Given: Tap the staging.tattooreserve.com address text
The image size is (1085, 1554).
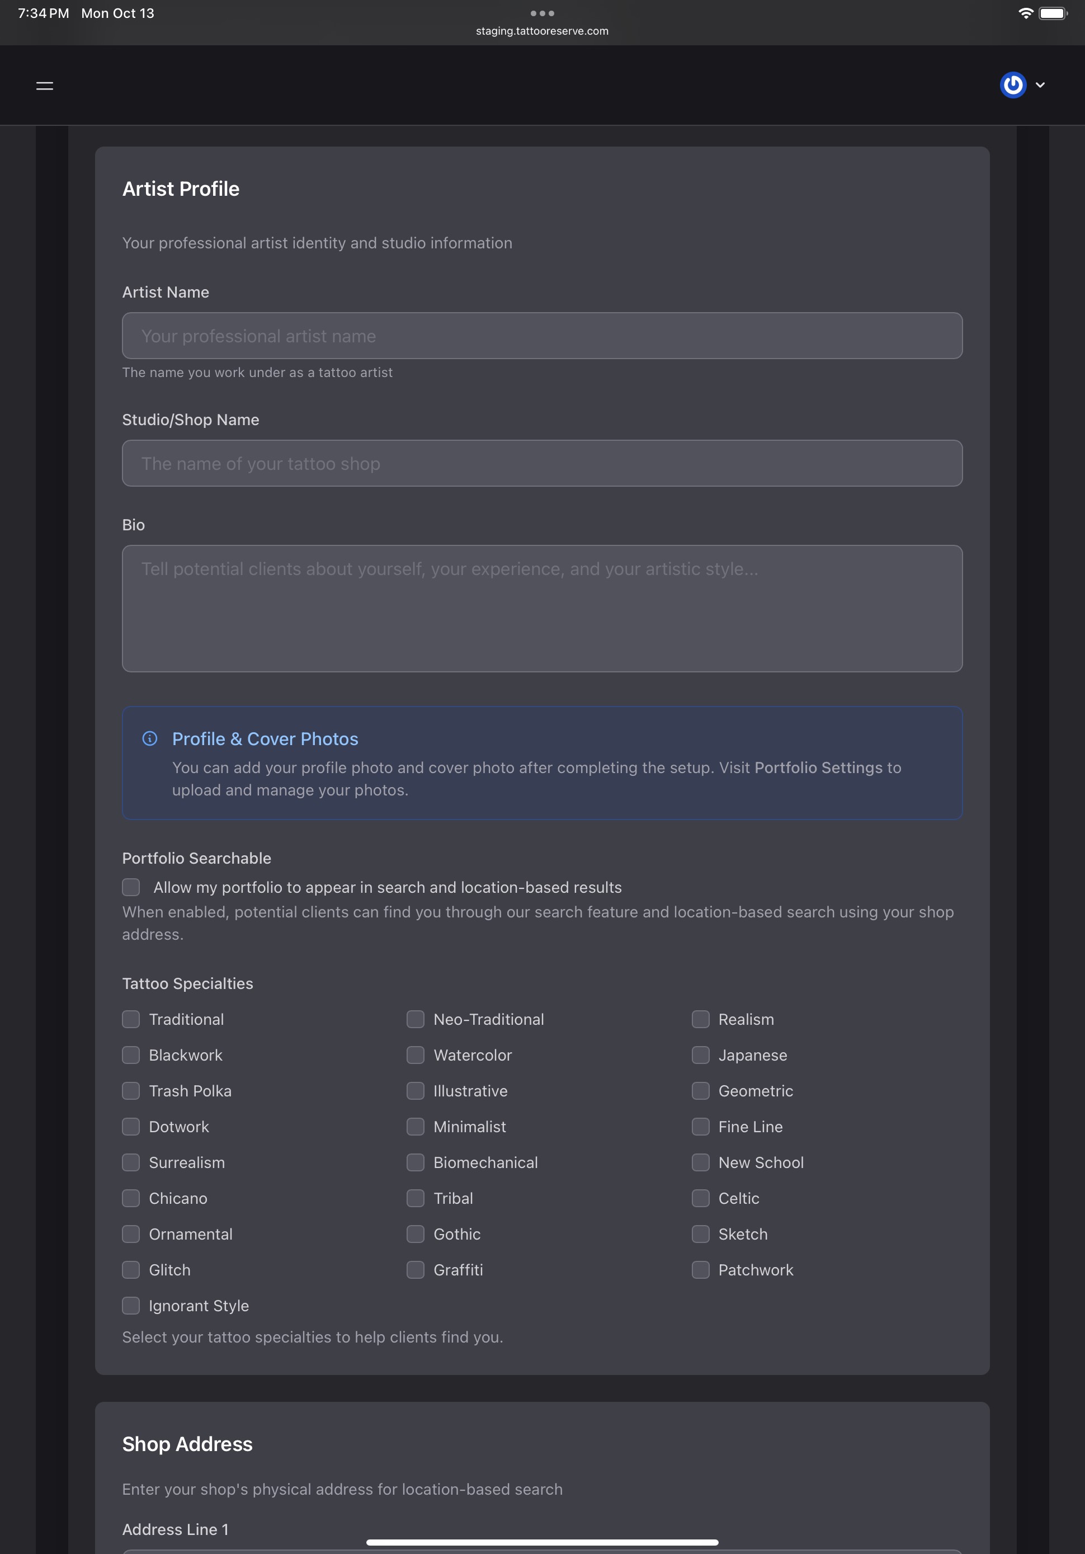Looking at the screenshot, I should [x=542, y=30].
